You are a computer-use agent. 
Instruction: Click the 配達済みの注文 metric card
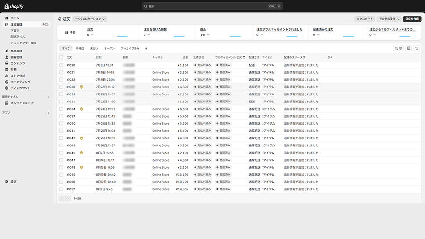click(x=336, y=32)
